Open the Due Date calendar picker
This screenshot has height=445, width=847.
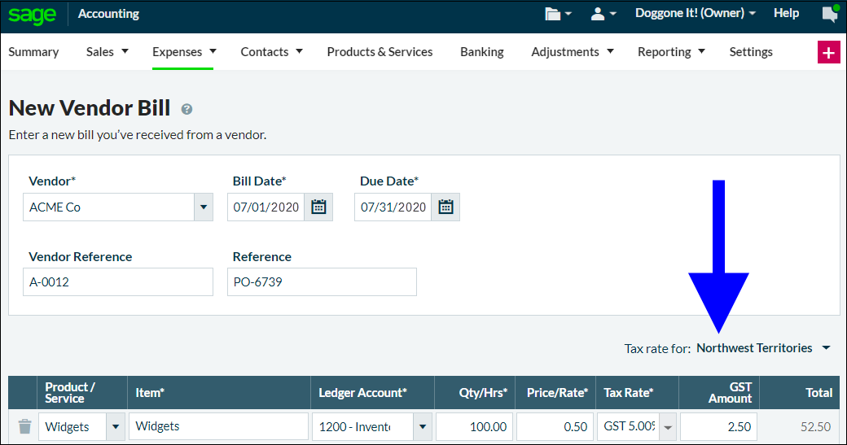pos(445,207)
